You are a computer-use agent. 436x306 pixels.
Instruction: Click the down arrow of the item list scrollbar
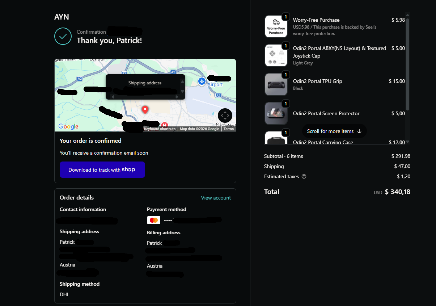[x=407, y=142]
